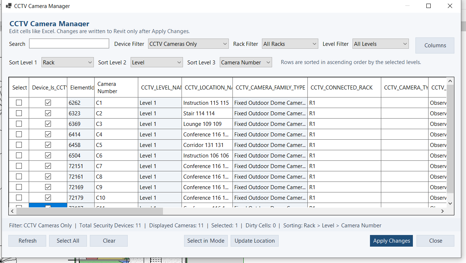
Task: Select the ElementId cell 6323
Action: (x=81, y=113)
